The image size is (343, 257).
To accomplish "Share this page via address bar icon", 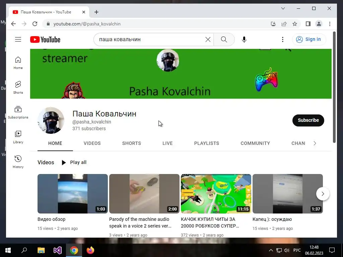I will click(284, 24).
